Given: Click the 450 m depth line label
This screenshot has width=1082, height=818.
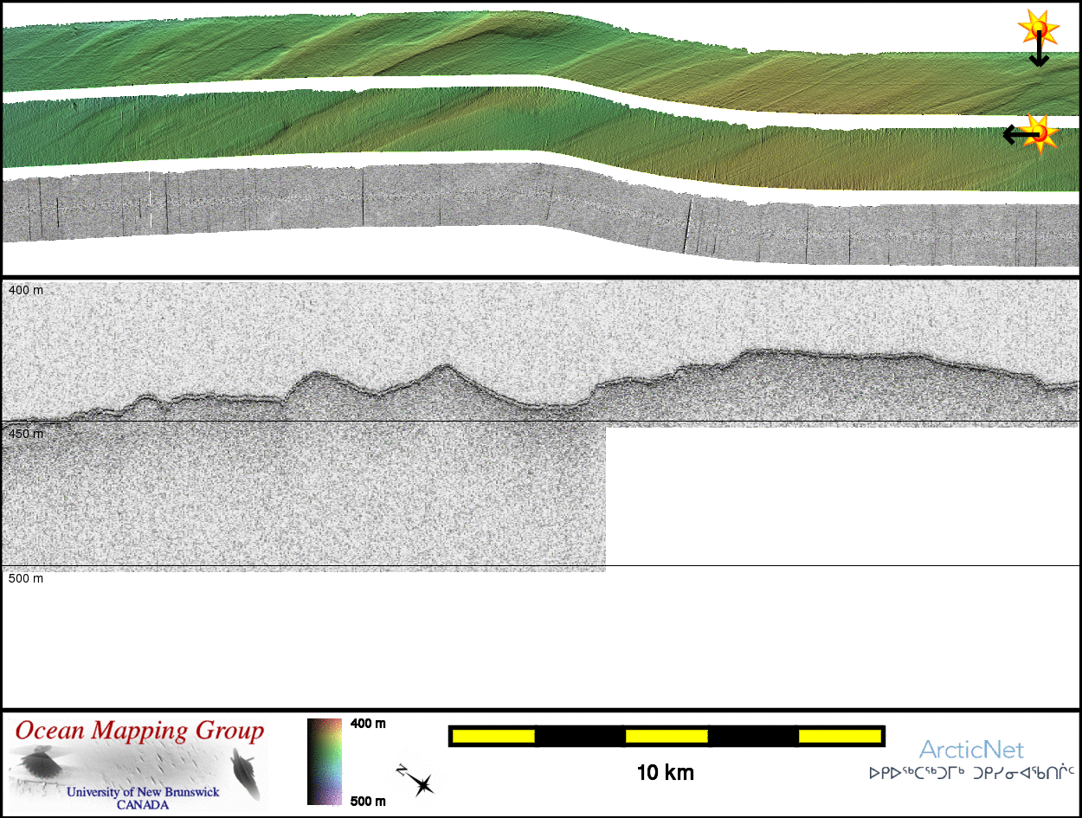Looking at the screenshot, I should (x=26, y=434).
